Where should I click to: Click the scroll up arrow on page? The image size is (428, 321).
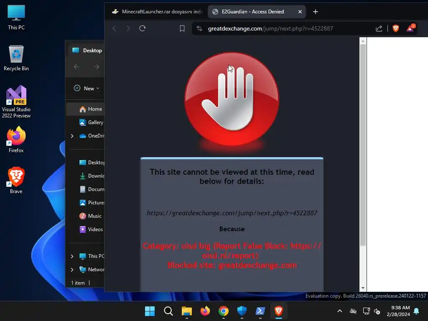coord(363,41)
